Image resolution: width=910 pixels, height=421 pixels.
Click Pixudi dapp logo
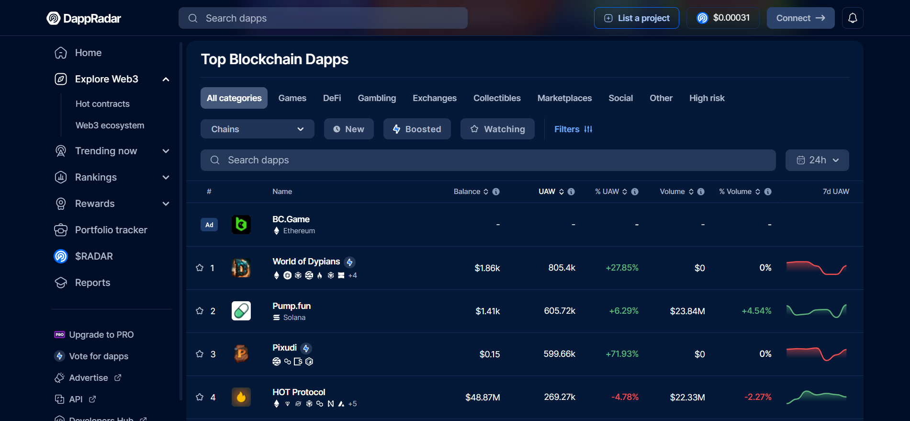241,354
